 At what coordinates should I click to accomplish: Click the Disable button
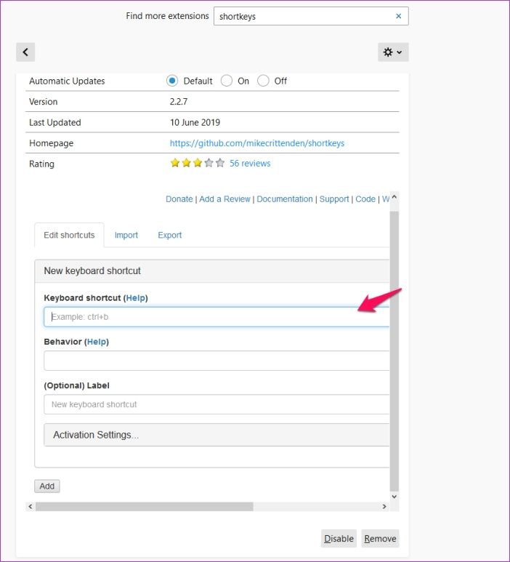point(339,538)
